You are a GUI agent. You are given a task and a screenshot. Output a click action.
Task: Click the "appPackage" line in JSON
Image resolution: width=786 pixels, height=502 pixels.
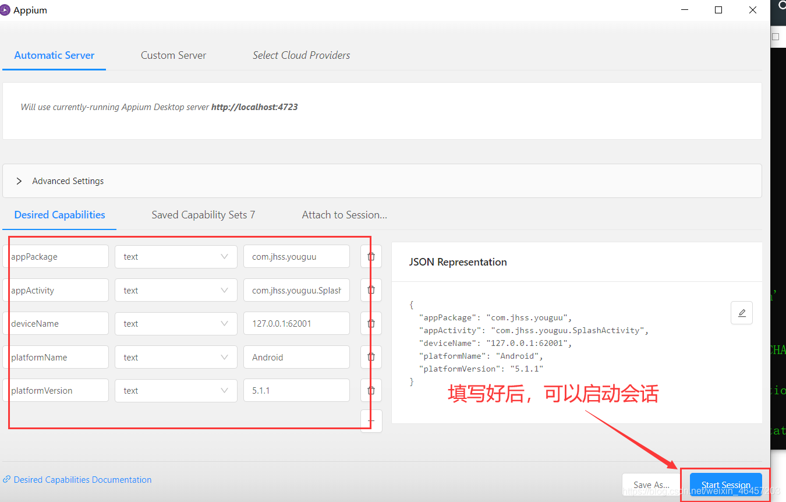coord(495,317)
